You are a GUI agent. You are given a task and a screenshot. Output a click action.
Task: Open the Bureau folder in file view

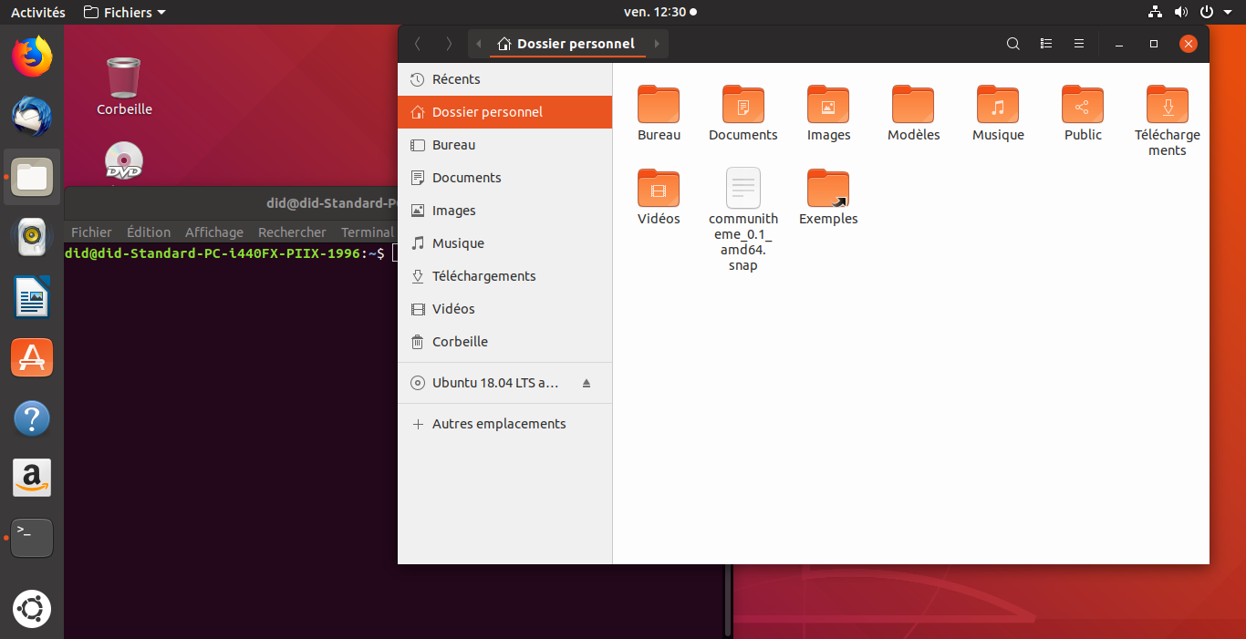659,113
